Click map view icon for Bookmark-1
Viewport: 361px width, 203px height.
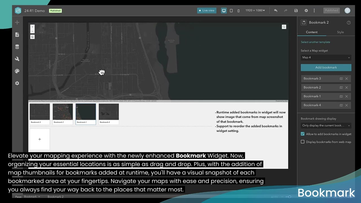[x=341, y=96]
